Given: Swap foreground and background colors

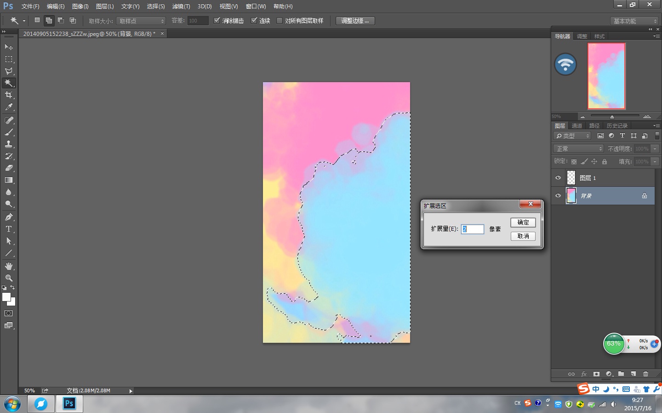Looking at the screenshot, I should tap(12, 288).
